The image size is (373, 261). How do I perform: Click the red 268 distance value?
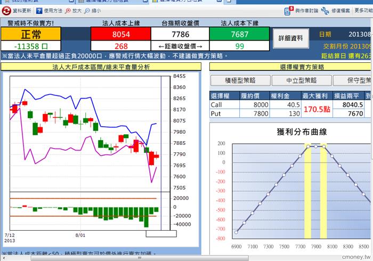coord(121,46)
